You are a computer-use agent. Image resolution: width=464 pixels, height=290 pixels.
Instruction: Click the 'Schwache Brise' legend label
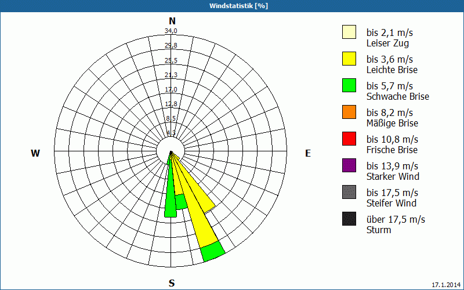398,96
